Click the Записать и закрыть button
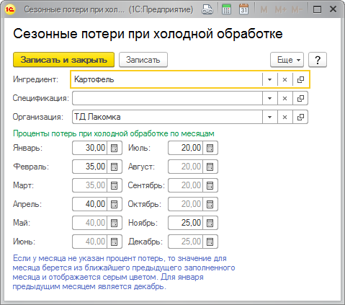This screenshot has height=305, width=345. (x=63, y=60)
